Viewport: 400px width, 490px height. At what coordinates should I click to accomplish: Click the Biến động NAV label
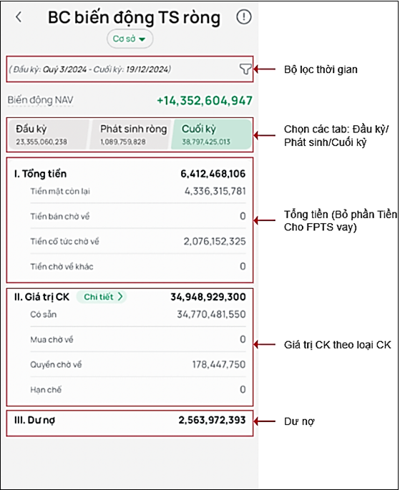point(40,100)
